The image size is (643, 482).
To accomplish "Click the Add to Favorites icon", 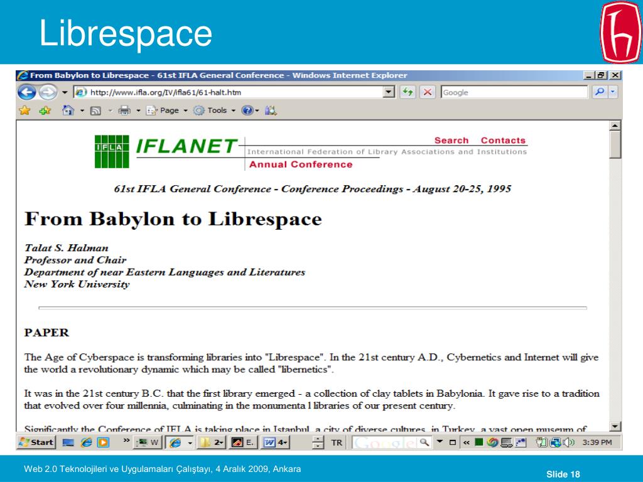I will click(x=45, y=110).
